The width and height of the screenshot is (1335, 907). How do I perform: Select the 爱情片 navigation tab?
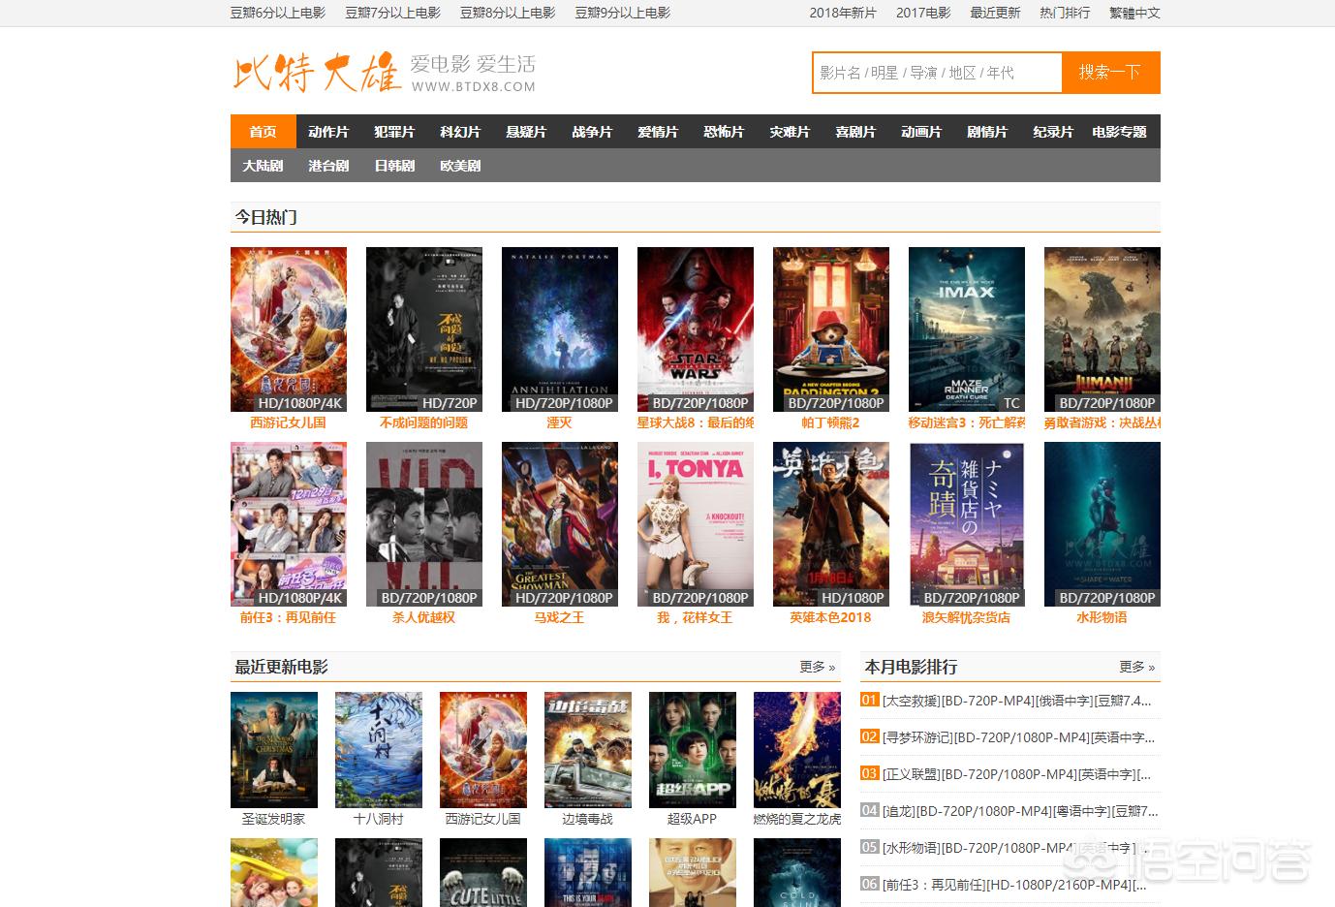[x=658, y=132]
